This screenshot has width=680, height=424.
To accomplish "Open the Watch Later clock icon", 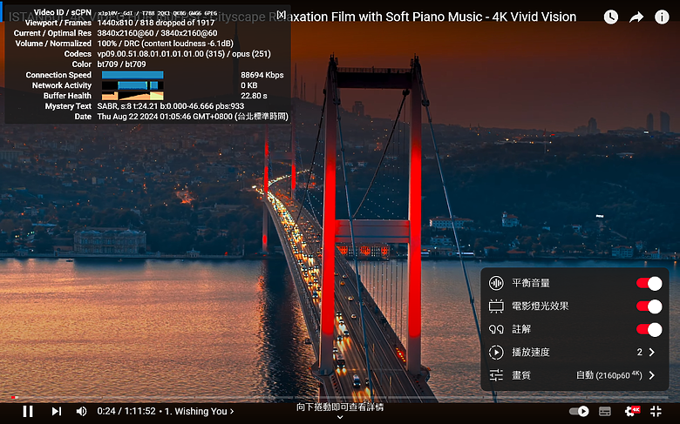I will pyautogui.click(x=610, y=17).
